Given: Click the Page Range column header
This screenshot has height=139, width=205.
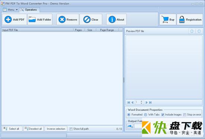Looking at the screenshot, I should pos(107,30).
